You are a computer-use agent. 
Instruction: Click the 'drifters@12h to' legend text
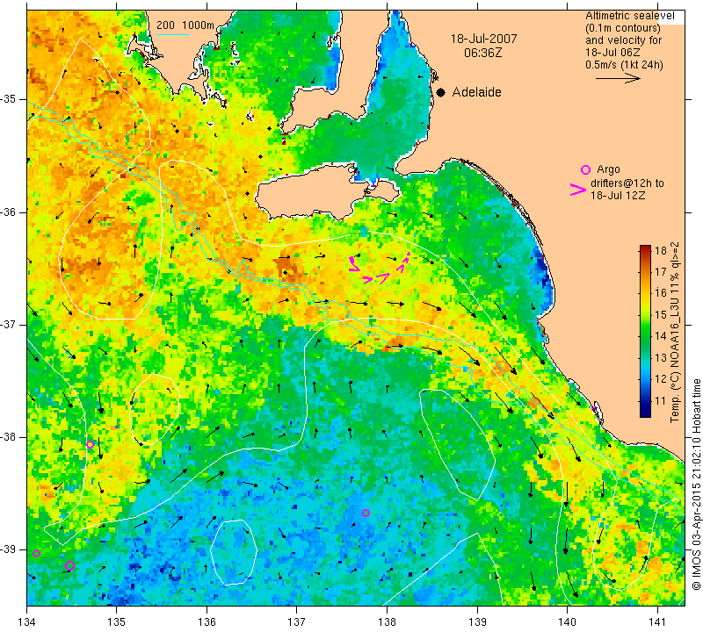tap(627, 183)
